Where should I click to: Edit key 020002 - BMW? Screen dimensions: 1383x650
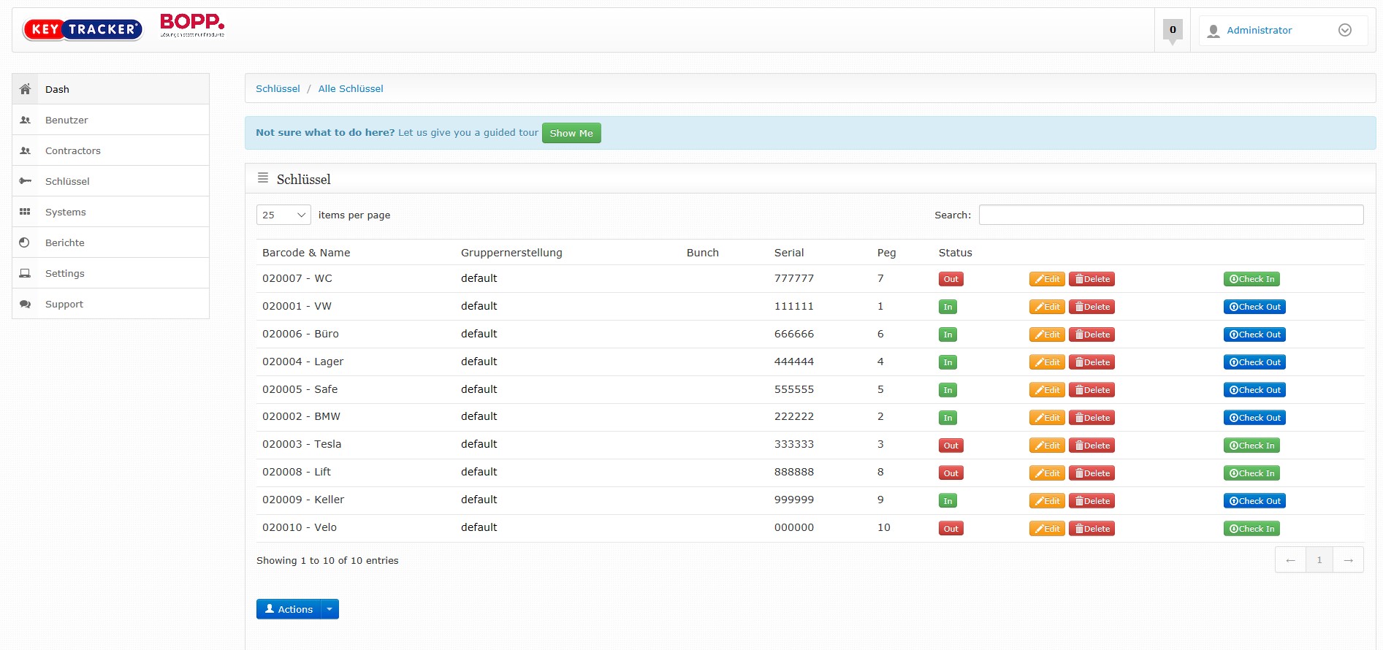pyautogui.click(x=1047, y=418)
